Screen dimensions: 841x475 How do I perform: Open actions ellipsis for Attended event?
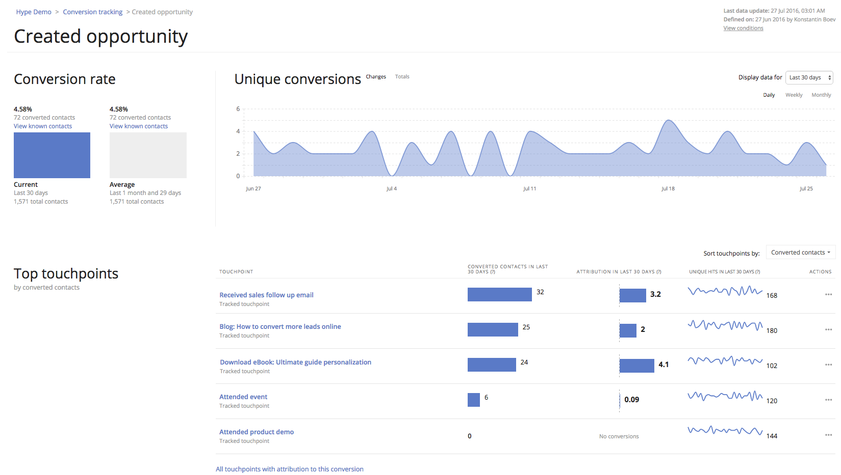tap(828, 400)
